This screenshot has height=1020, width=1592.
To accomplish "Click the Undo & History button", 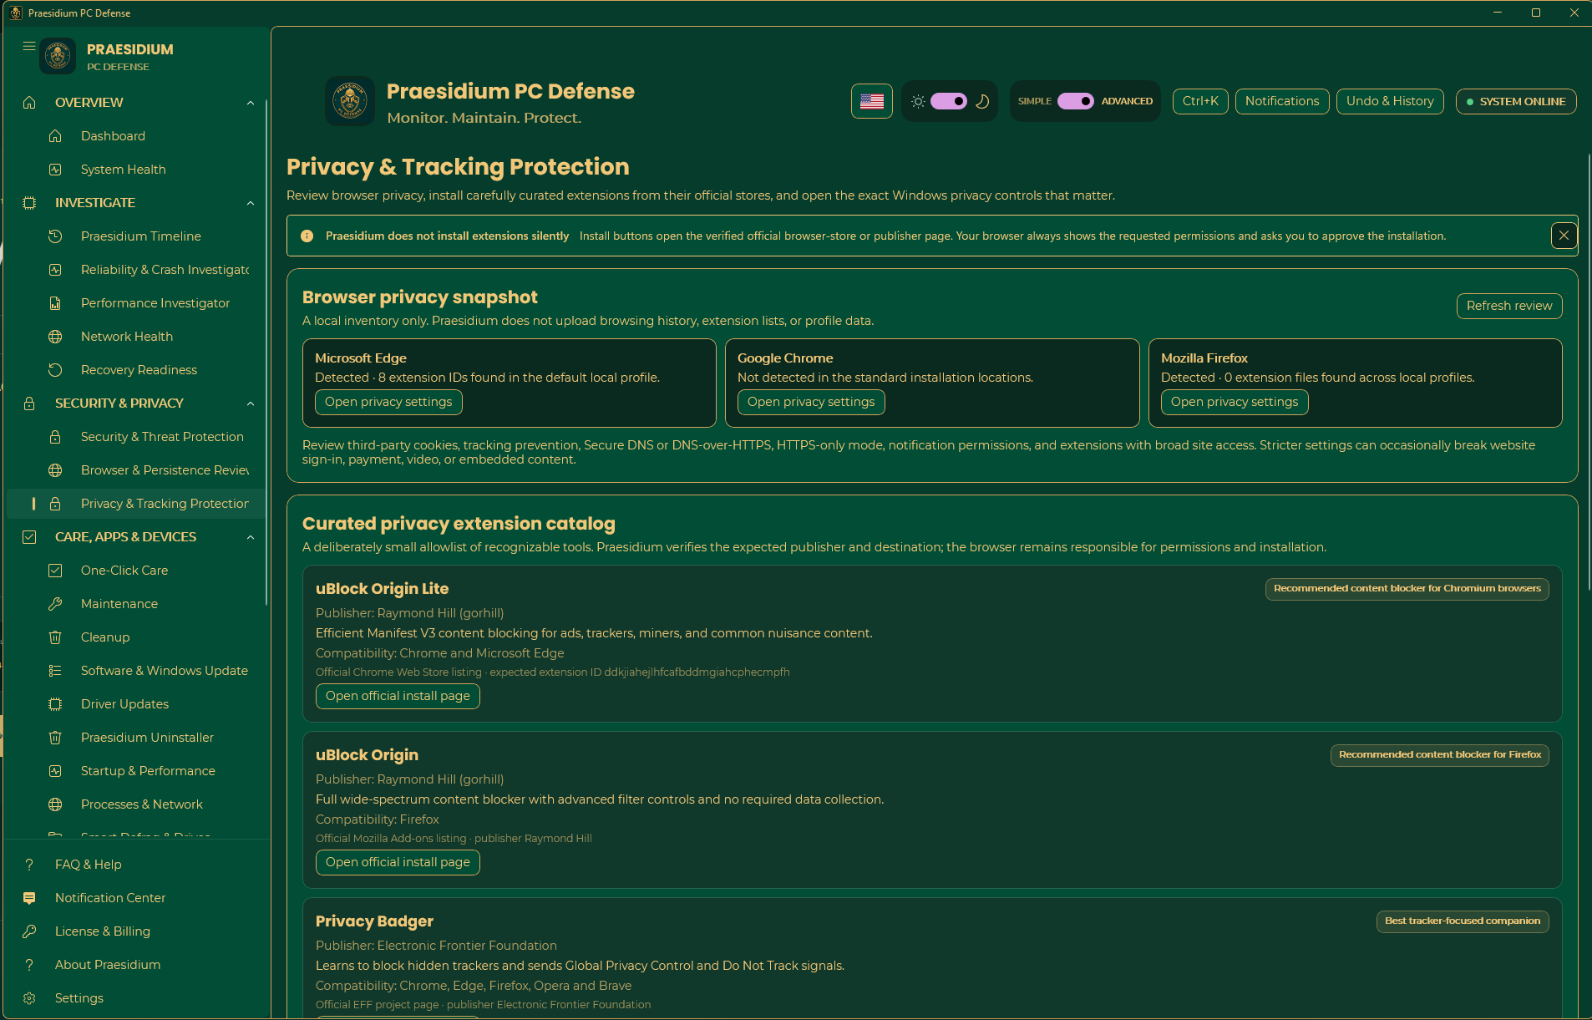I will 1390,101.
